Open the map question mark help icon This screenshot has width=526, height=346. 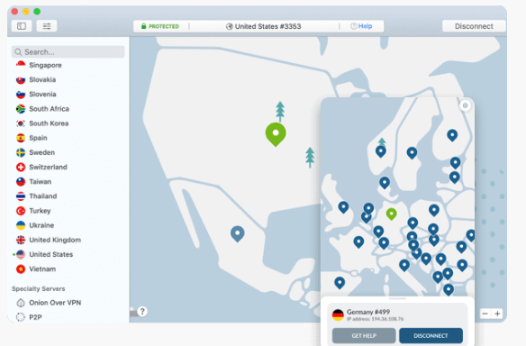pyautogui.click(x=142, y=312)
